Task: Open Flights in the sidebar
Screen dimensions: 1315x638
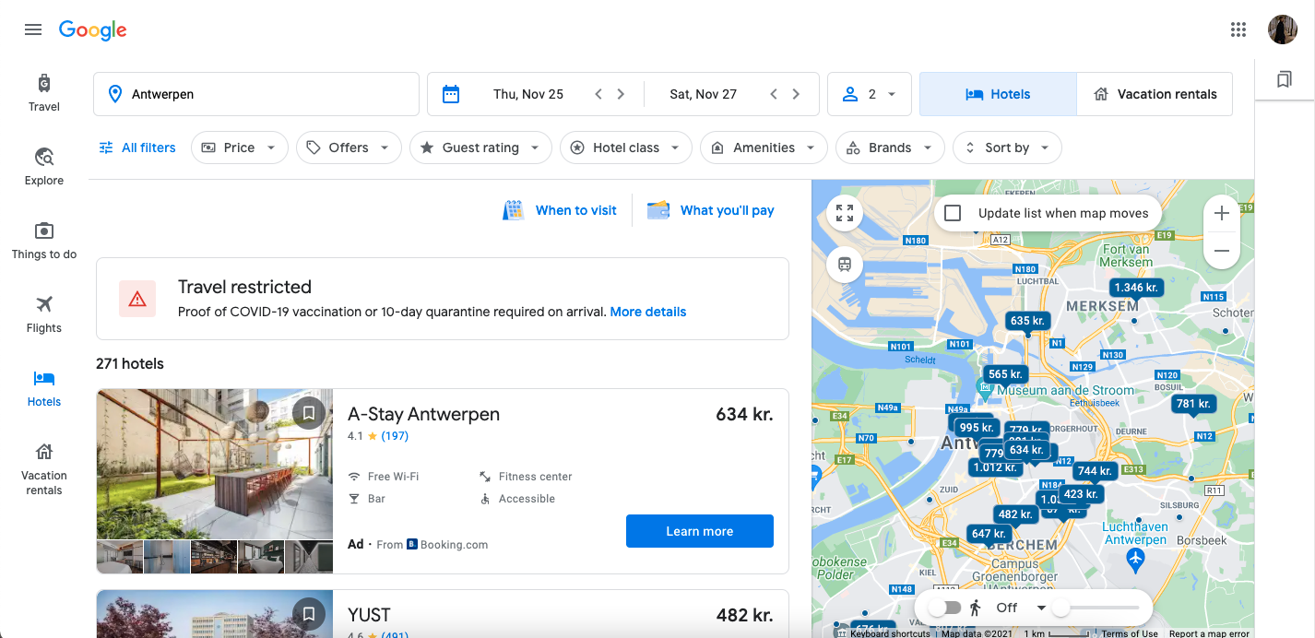Action: point(43,313)
